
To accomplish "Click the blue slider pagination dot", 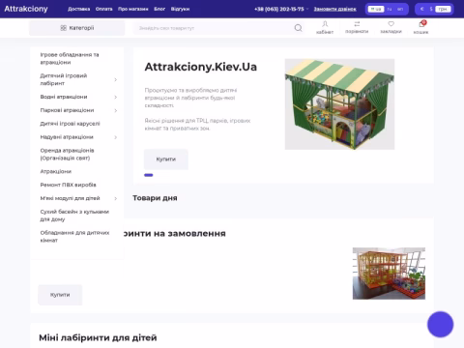I will tap(149, 175).
